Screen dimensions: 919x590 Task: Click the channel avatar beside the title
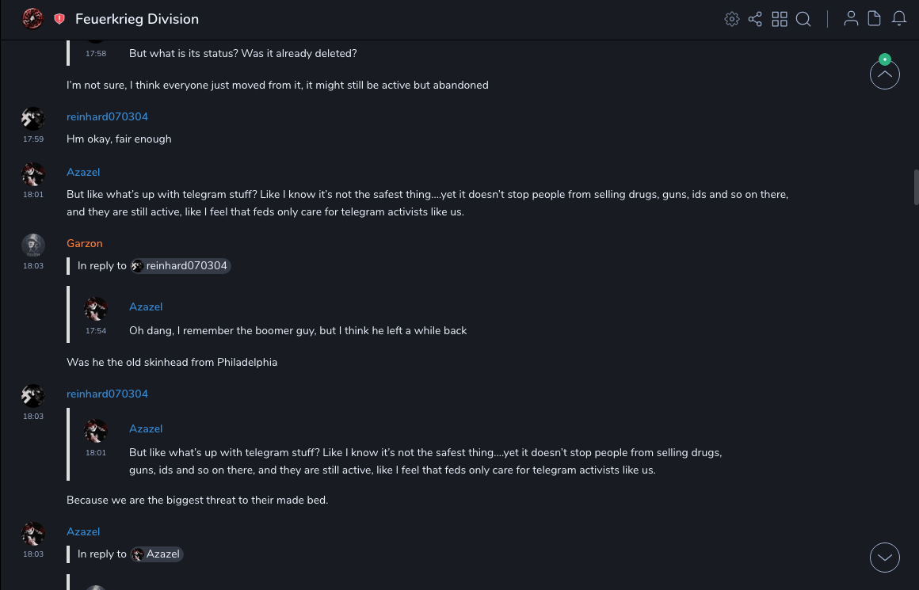(32, 19)
